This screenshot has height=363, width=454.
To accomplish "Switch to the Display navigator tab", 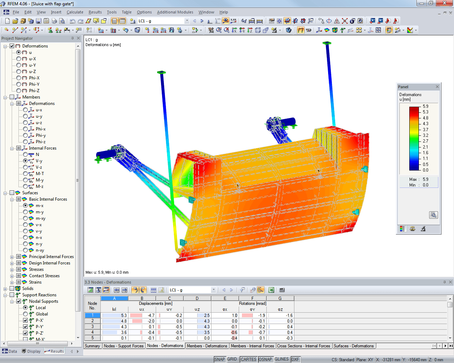I will 34,351.
